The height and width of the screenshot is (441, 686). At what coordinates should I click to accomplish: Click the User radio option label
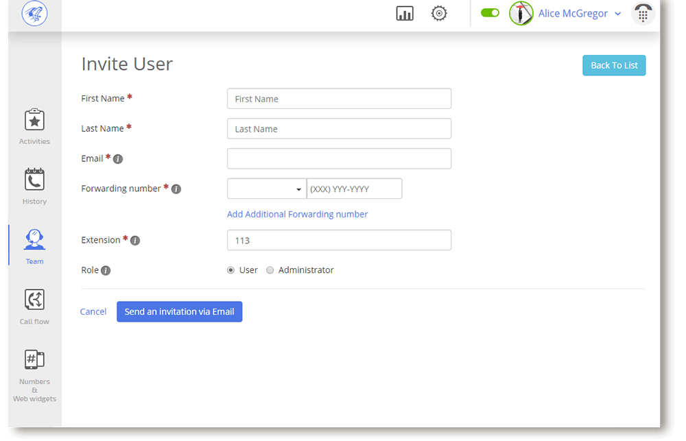click(x=248, y=270)
